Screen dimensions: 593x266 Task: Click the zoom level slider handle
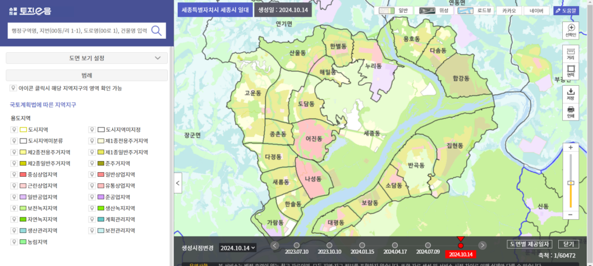coord(570,183)
